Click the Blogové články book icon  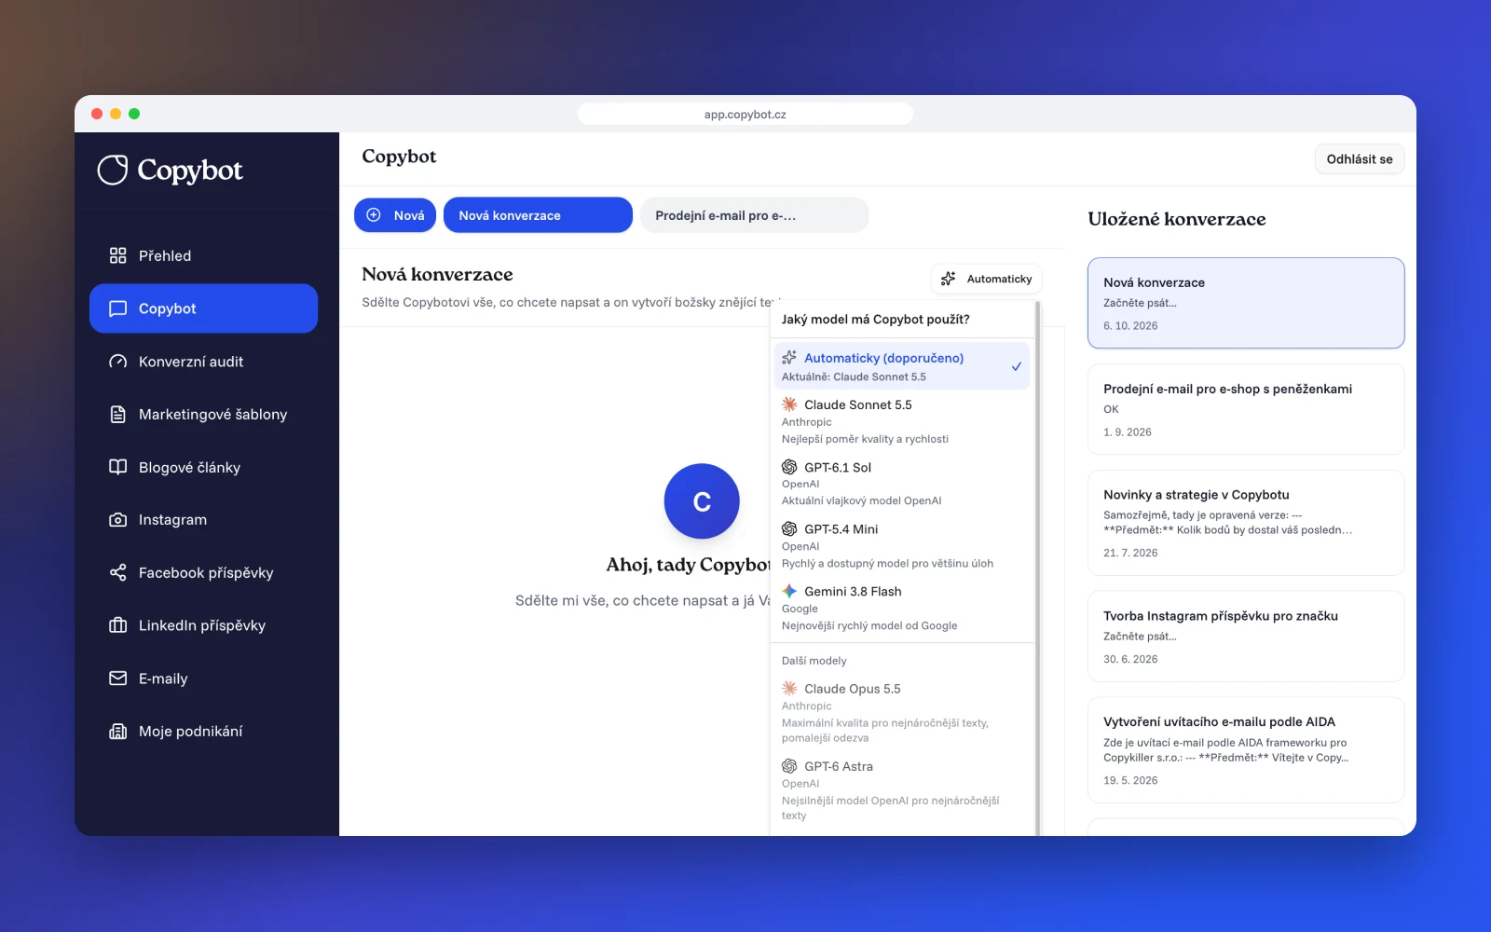click(117, 467)
